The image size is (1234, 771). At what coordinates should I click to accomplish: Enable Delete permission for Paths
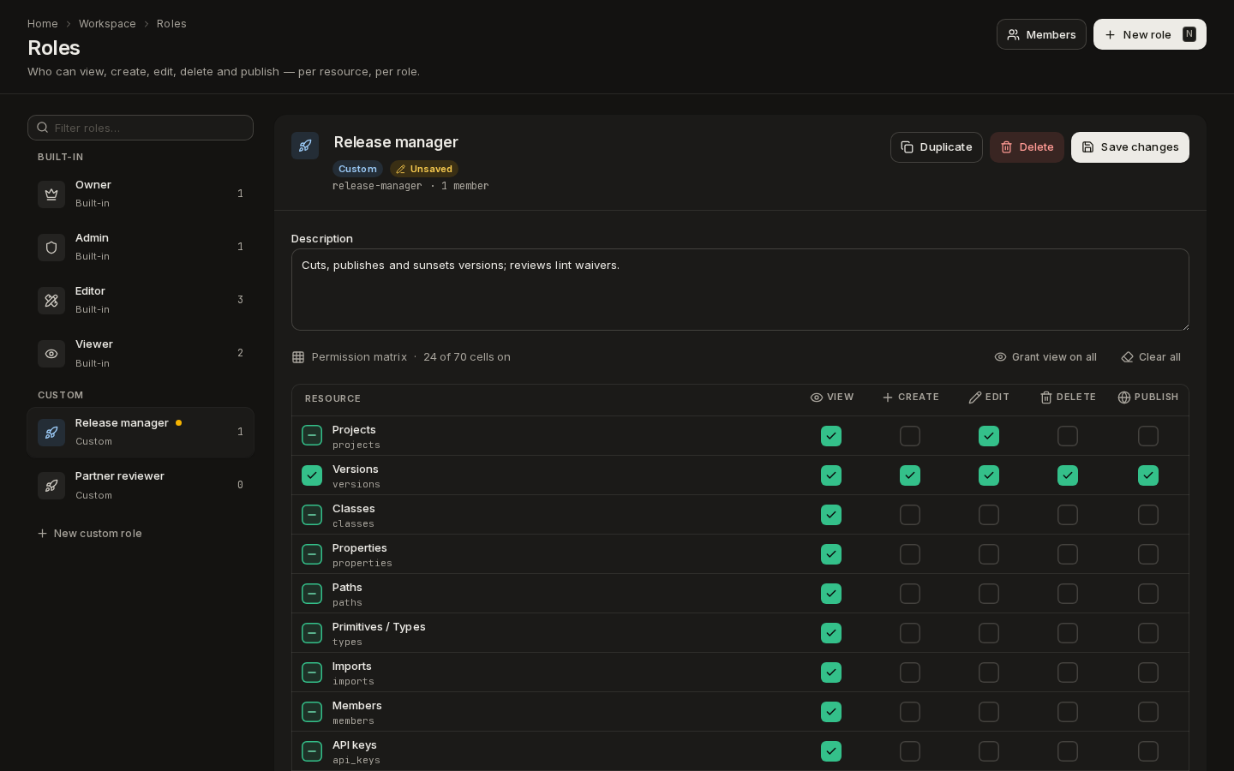(1068, 594)
